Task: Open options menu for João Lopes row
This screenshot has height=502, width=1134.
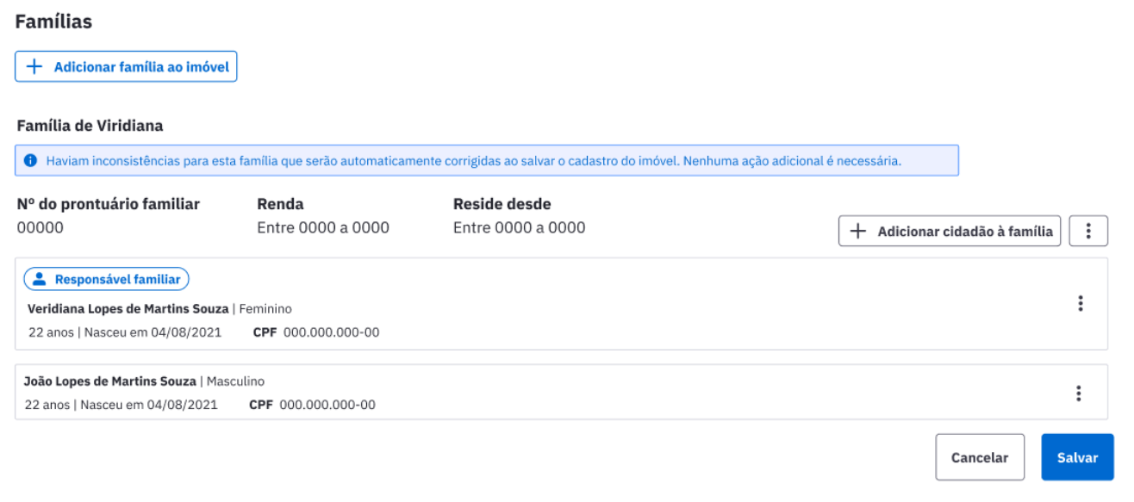Action: tap(1078, 393)
